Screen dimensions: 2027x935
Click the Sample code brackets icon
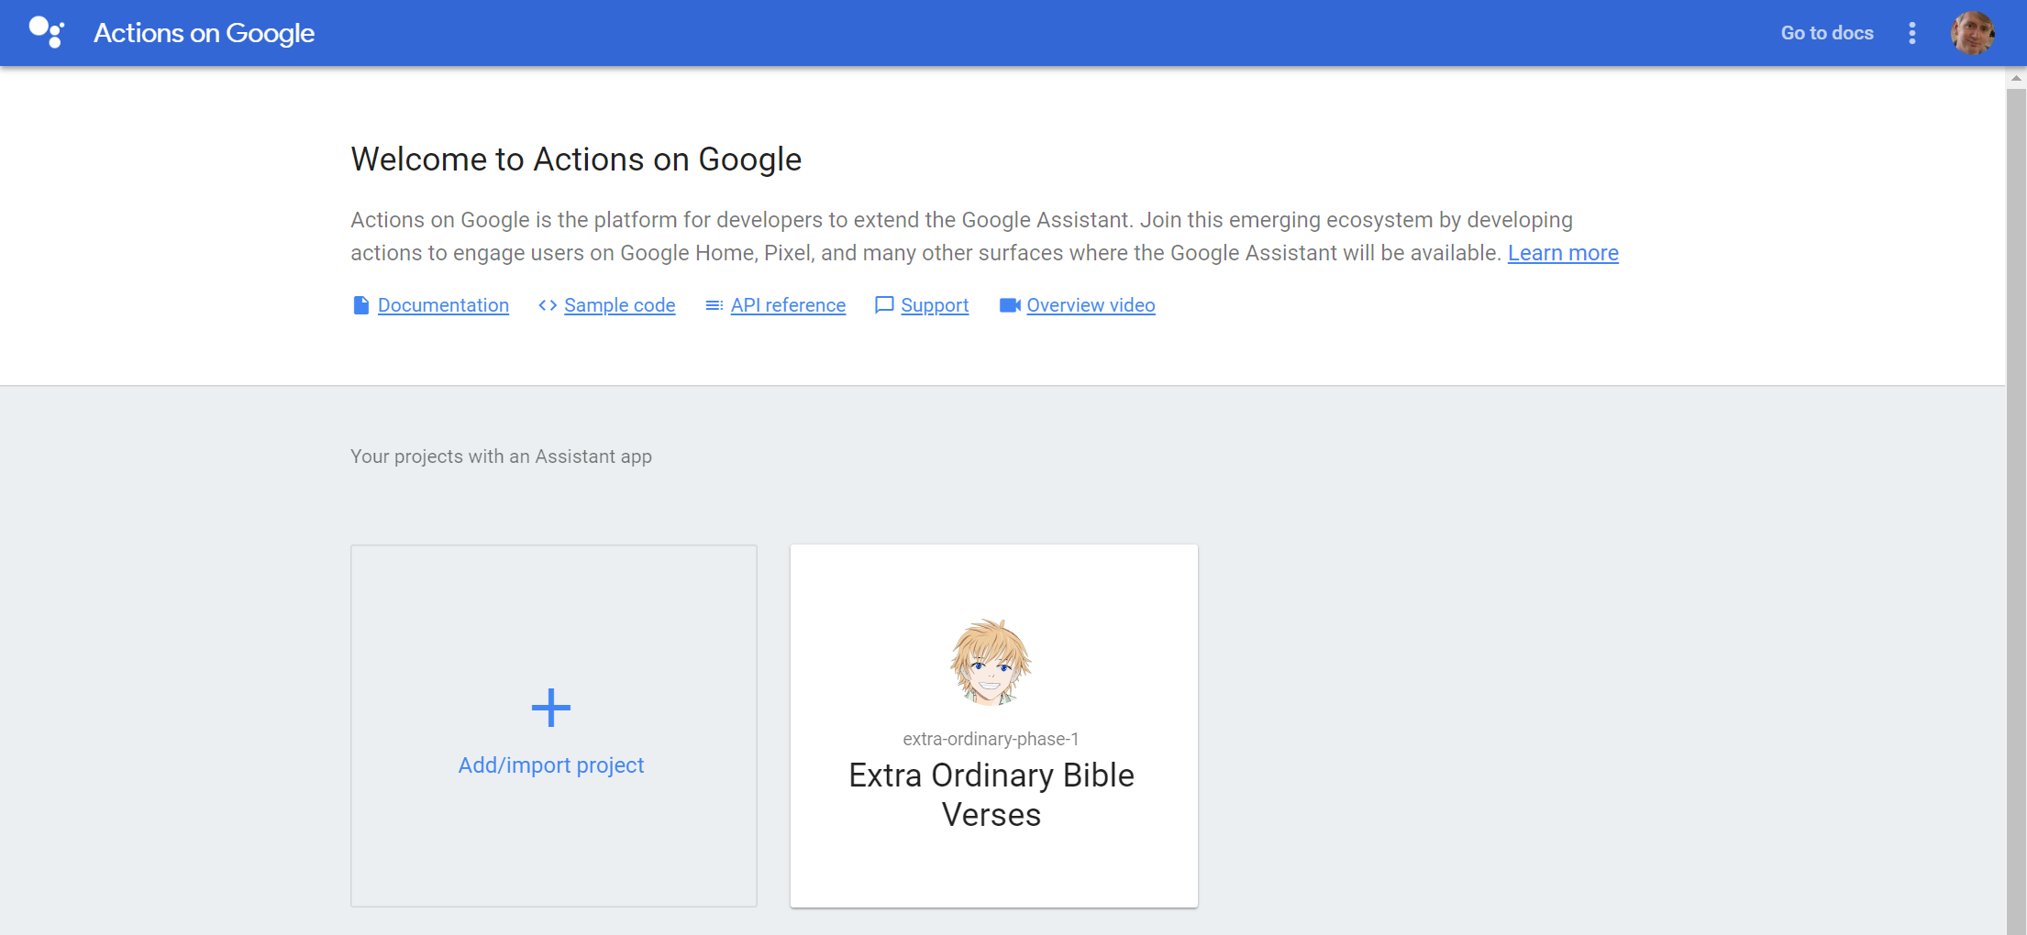(548, 305)
